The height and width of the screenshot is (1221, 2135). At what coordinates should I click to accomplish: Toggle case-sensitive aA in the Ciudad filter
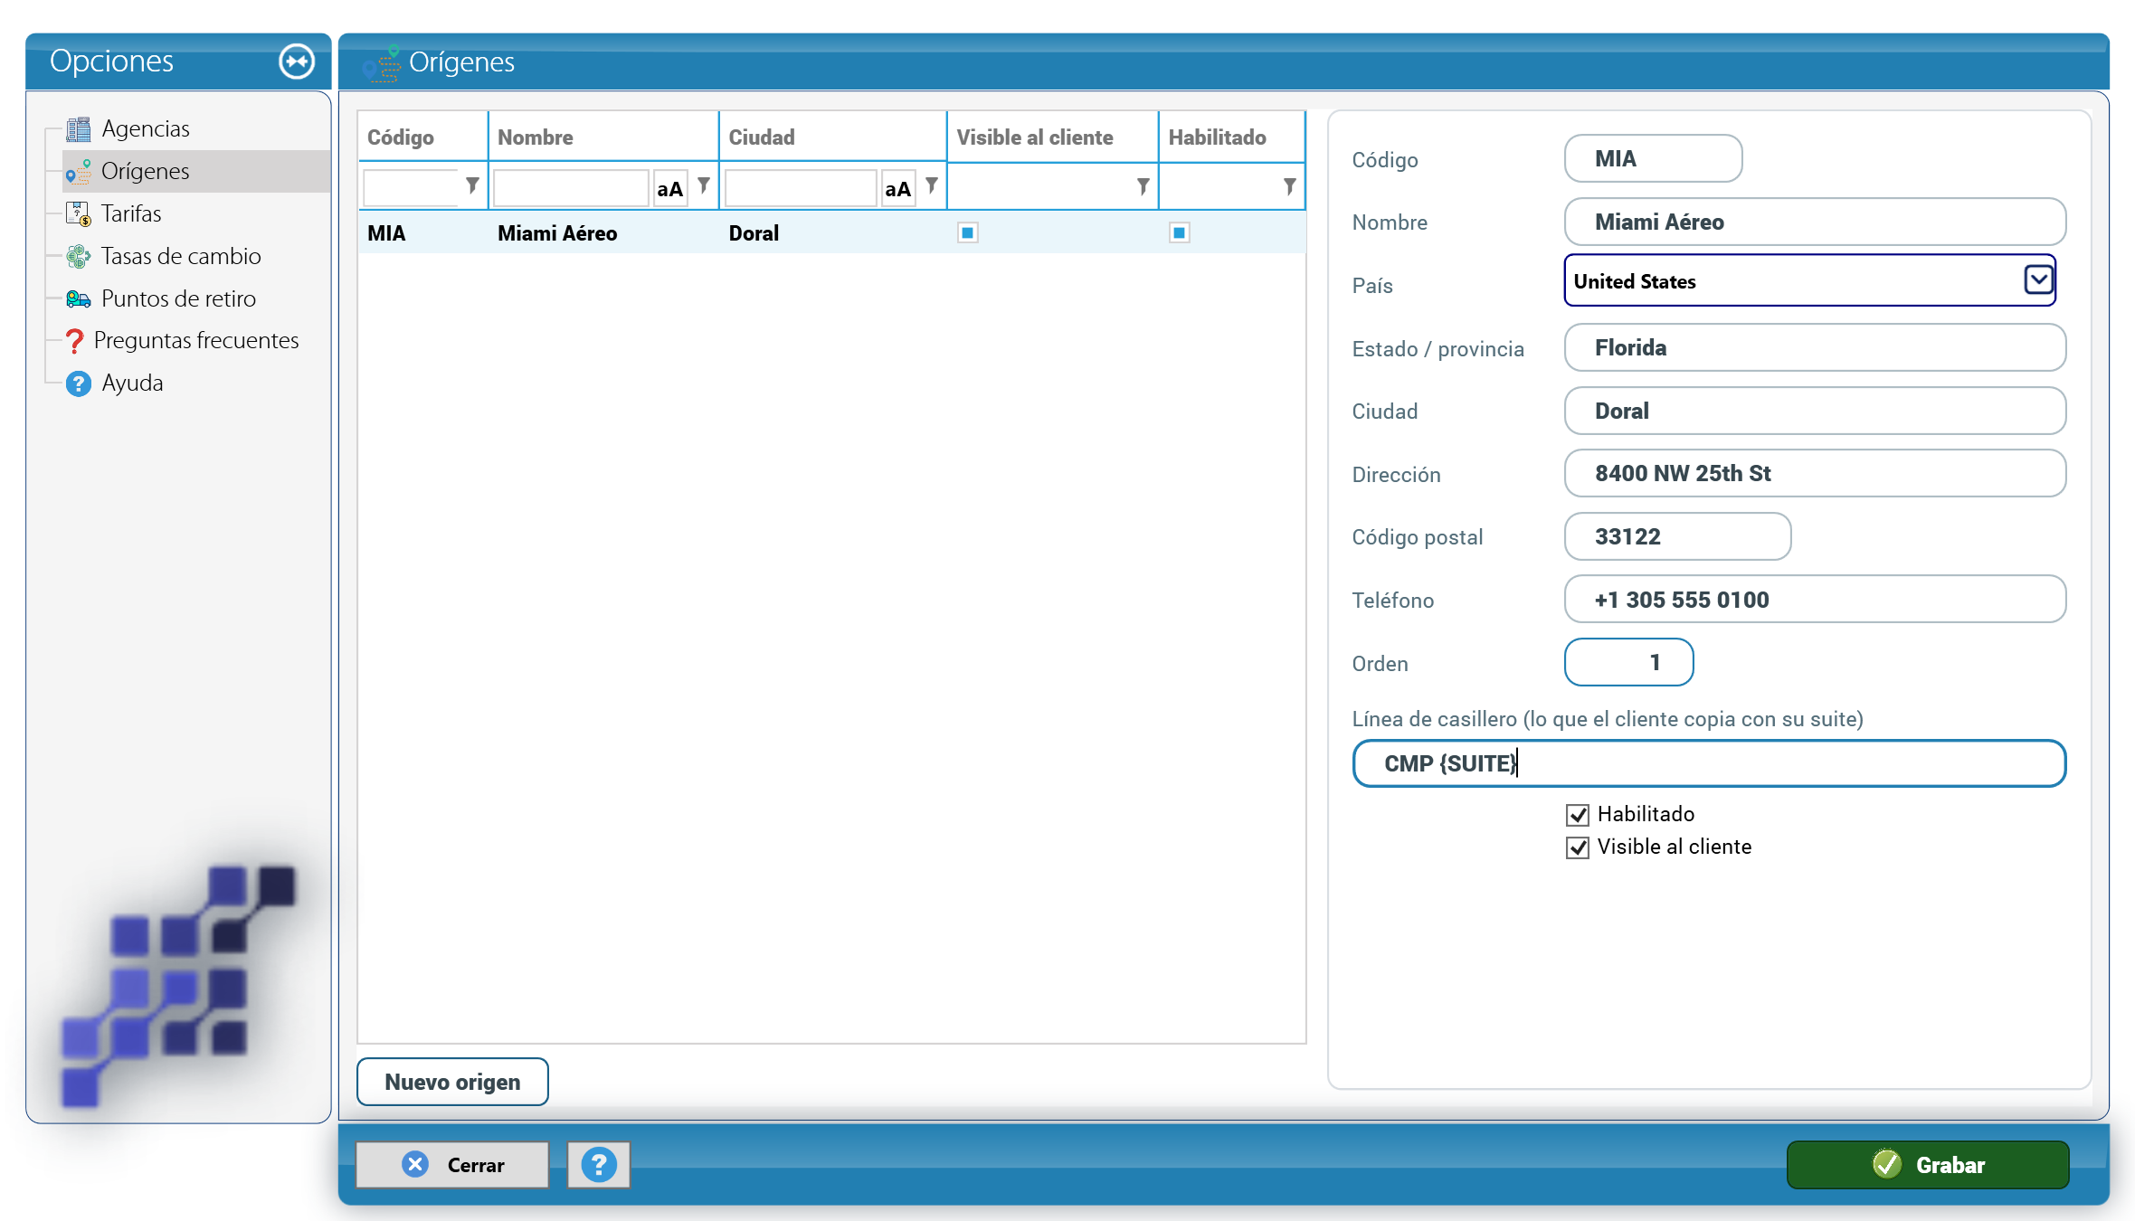897,188
